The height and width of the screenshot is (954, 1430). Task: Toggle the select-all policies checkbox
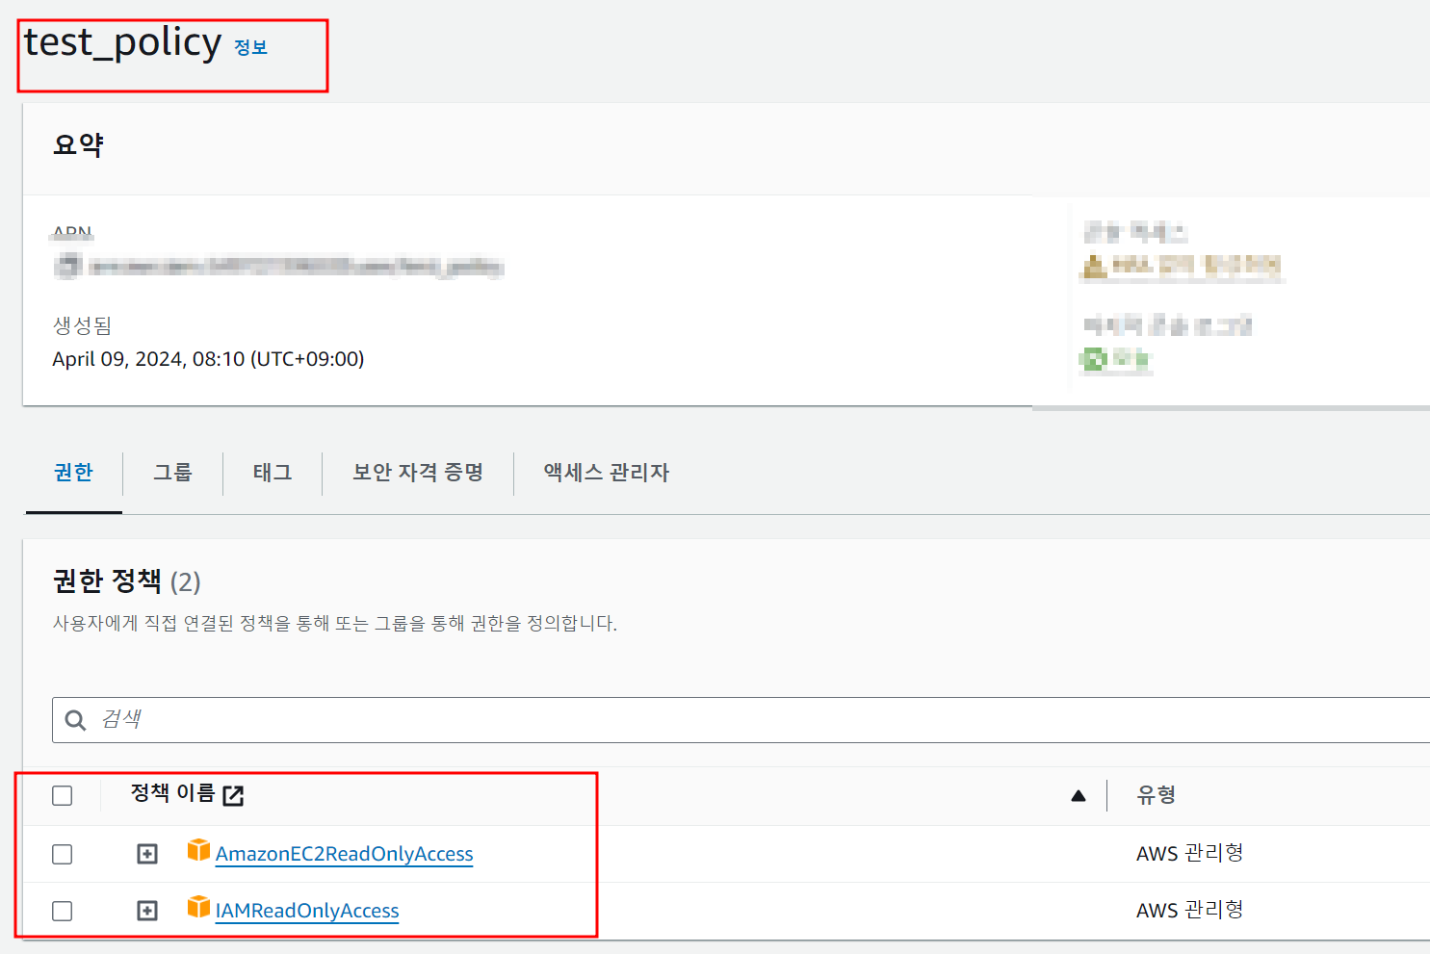click(63, 795)
